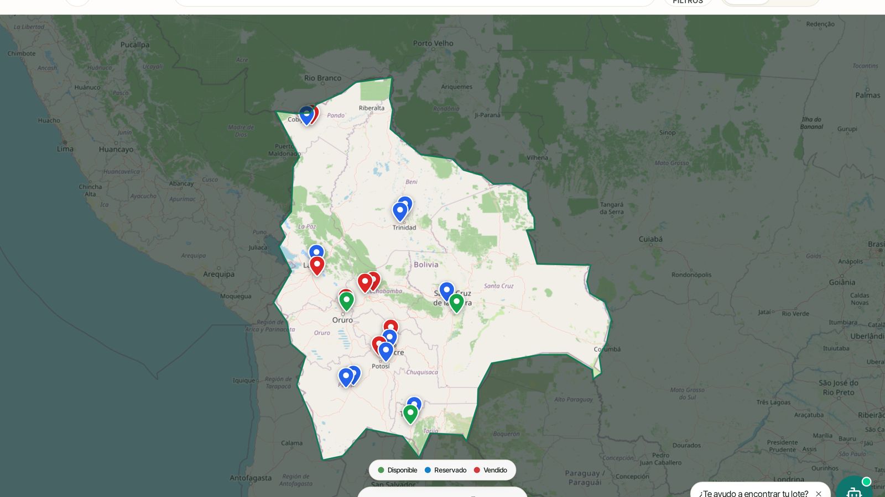The width and height of the screenshot is (885, 497).
Task: Click the Bolivia country label on map
Action: point(426,265)
